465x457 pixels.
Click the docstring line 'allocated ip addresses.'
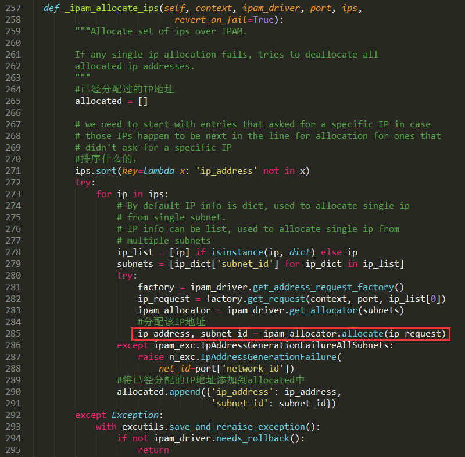coord(135,66)
